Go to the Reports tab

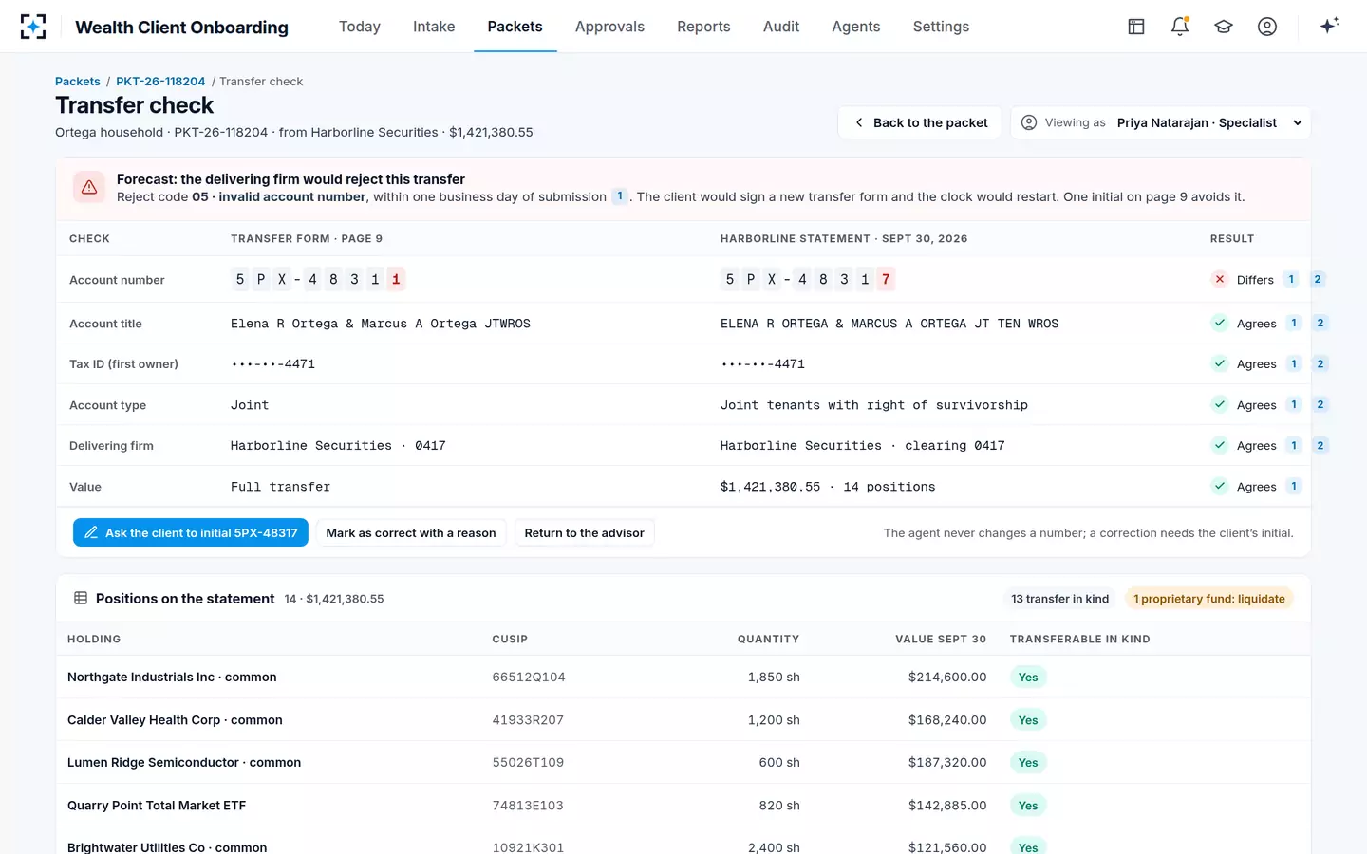point(703,27)
